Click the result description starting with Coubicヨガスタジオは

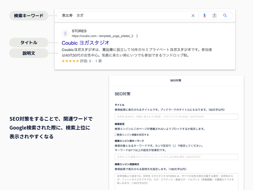[137, 52]
